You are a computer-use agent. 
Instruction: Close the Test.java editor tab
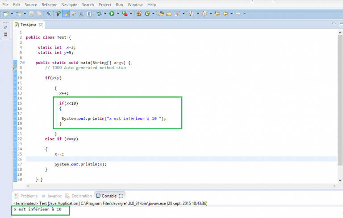coord(41,25)
